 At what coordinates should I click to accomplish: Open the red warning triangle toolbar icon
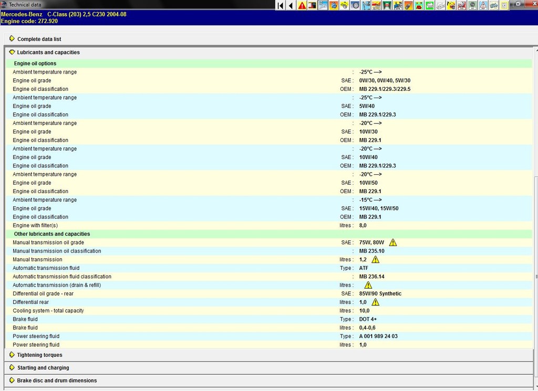(302, 5)
